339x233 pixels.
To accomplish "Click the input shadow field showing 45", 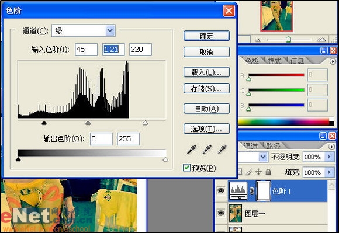I will pos(87,50).
